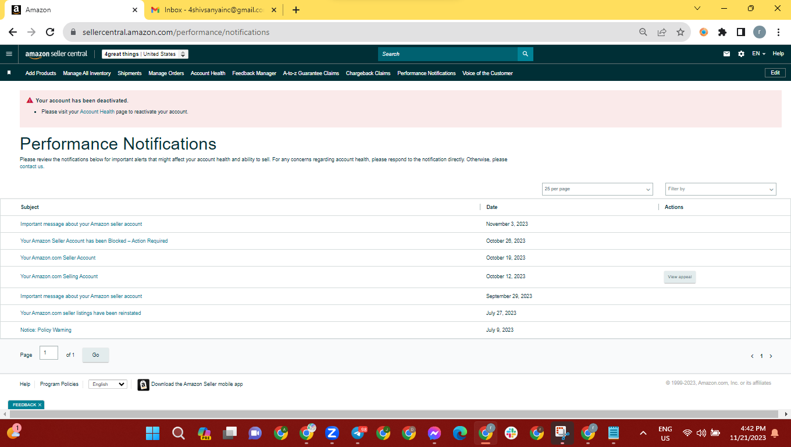The height and width of the screenshot is (447, 791).
Task: Open the Chrome profile avatar
Action: (760, 33)
